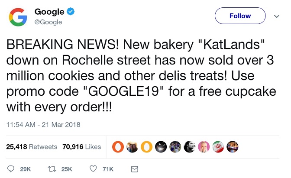Open the Google display name

tap(49, 12)
